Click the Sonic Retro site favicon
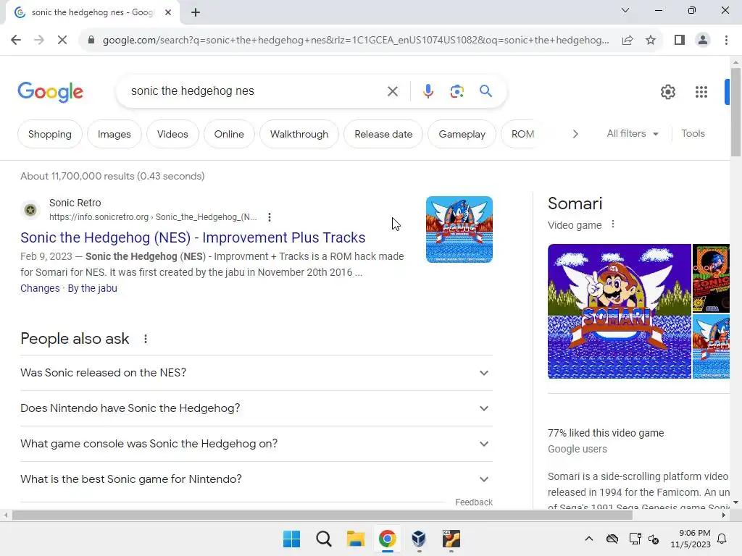742x556 pixels. point(30,209)
